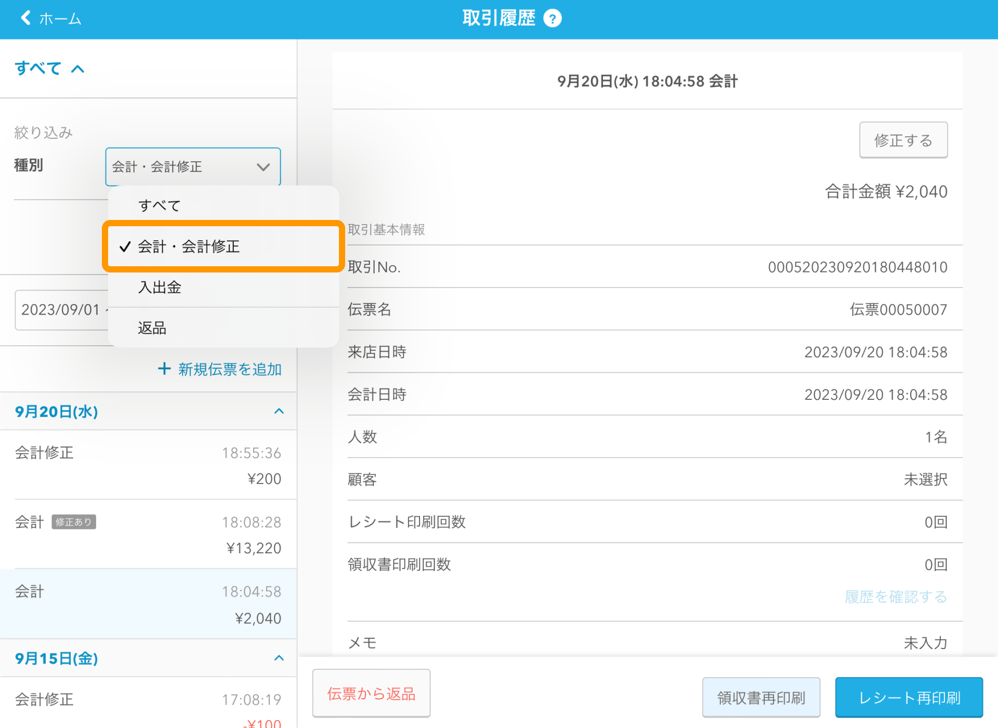
Task: Collapse the 9月20日(水) section
Action: pyautogui.click(x=279, y=411)
